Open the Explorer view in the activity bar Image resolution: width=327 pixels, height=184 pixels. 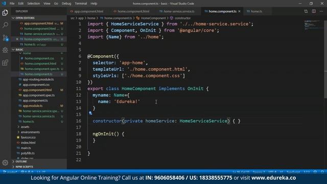(x=5, y=13)
